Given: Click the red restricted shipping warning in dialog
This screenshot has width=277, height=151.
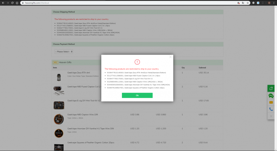Looking at the screenshot, I should [x=132, y=69].
